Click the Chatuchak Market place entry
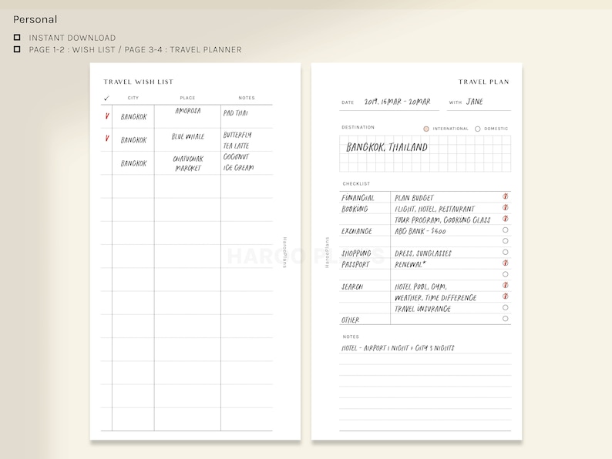Image resolution: width=612 pixels, height=459 pixels. pos(188,163)
